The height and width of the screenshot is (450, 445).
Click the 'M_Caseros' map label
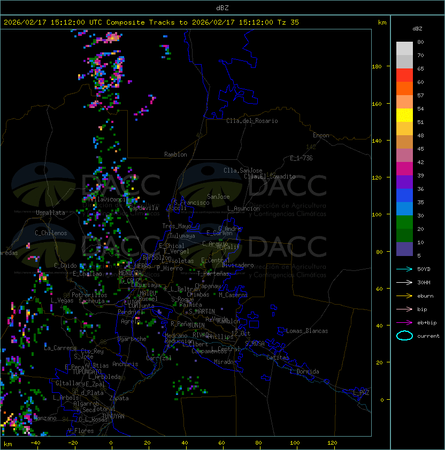pyautogui.click(x=233, y=294)
